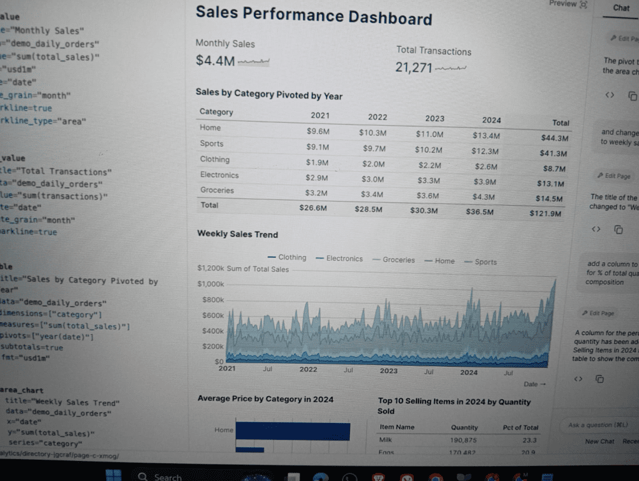Switch to the Chat tab

coord(621,8)
